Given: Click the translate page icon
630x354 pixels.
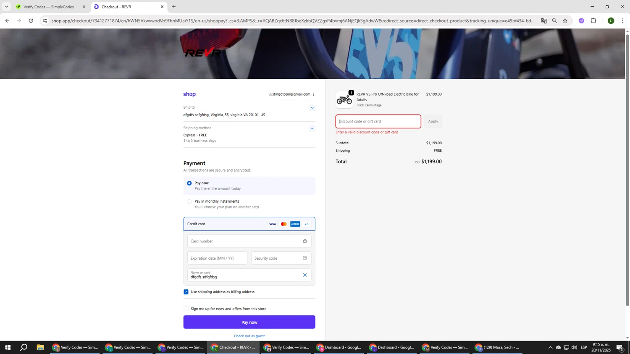Looking at the screenshot, I should coord(544,21).
